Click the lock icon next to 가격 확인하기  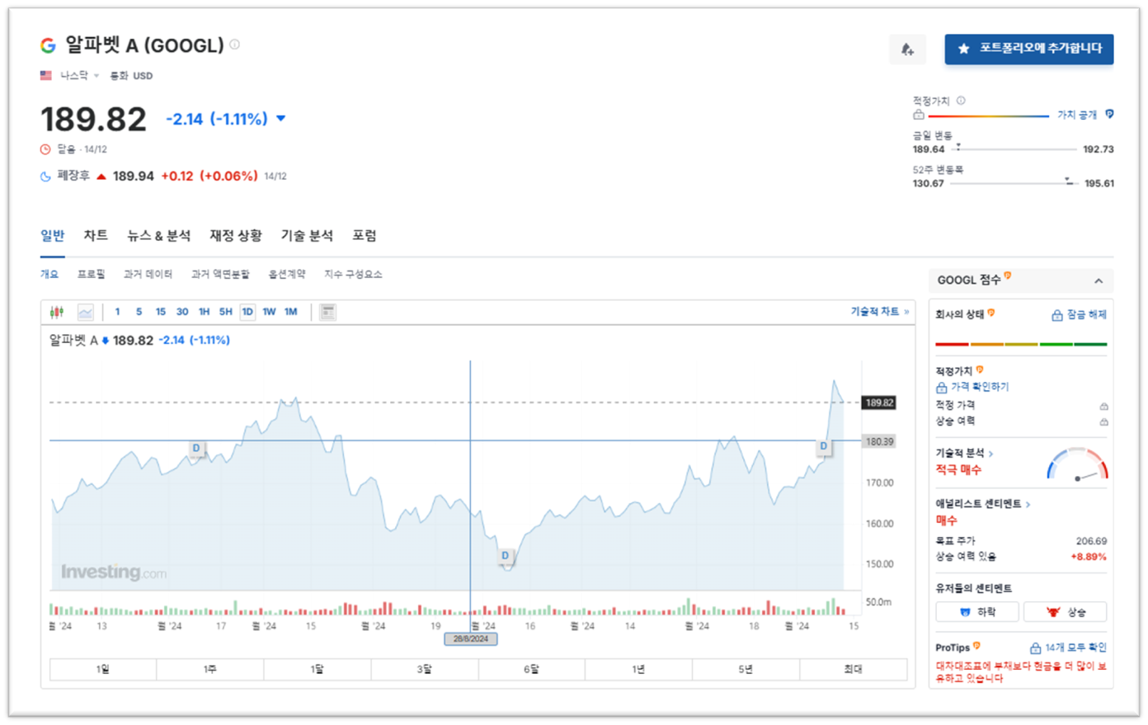[941, 387]
